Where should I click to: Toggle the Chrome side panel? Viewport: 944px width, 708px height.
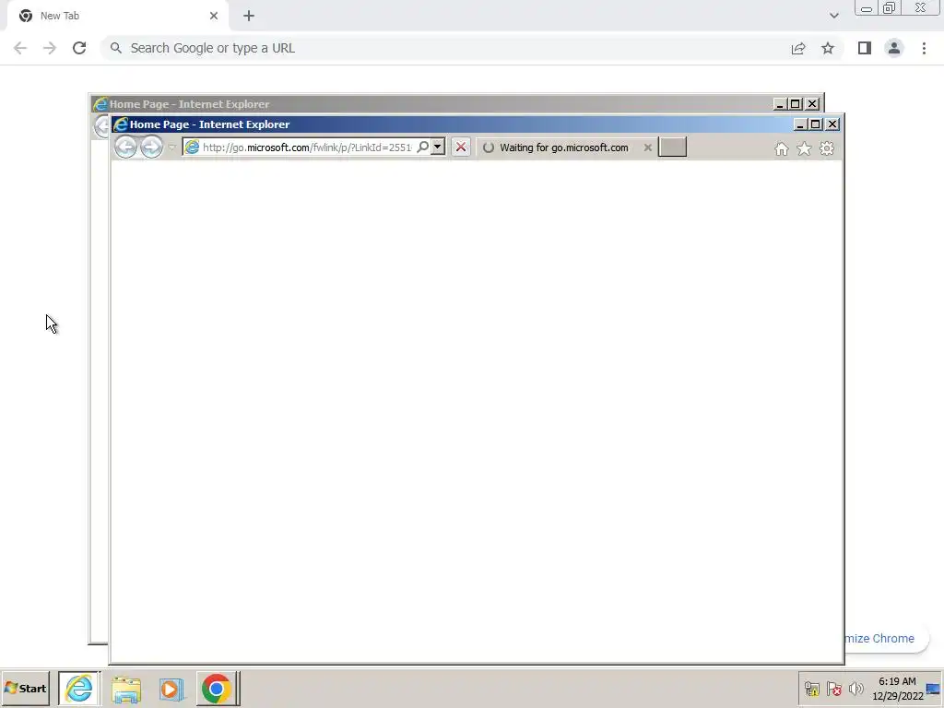(865, 48)
